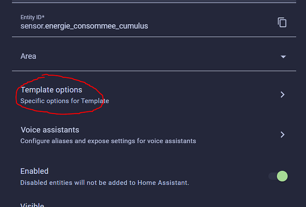Click the empty space in the Template options row
This screenshot has width=306, height=207.
coord(191,95)
